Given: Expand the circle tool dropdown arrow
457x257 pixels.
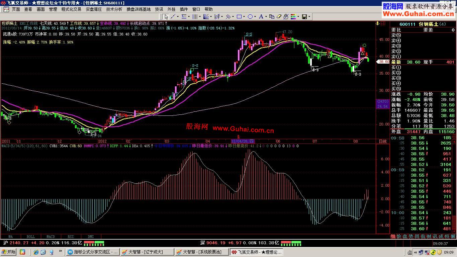Looking at the screenshot, I should click(x=255, y=16).
